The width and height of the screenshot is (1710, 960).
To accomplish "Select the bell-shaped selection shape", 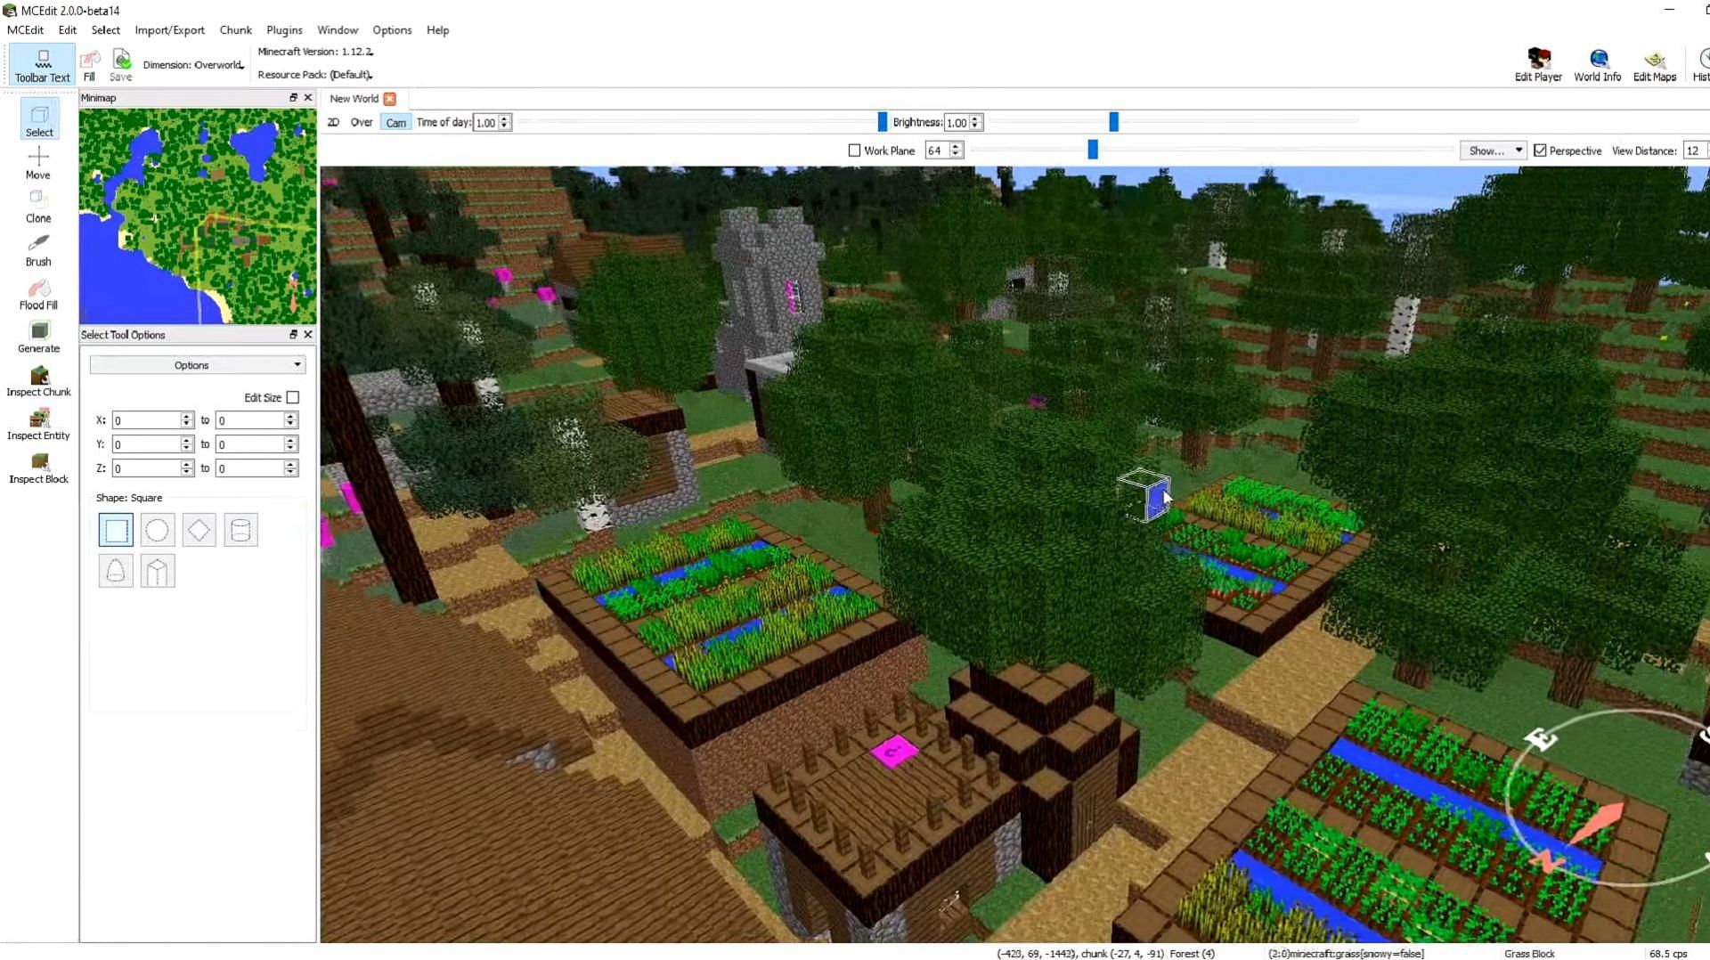I will pos(116,571).
